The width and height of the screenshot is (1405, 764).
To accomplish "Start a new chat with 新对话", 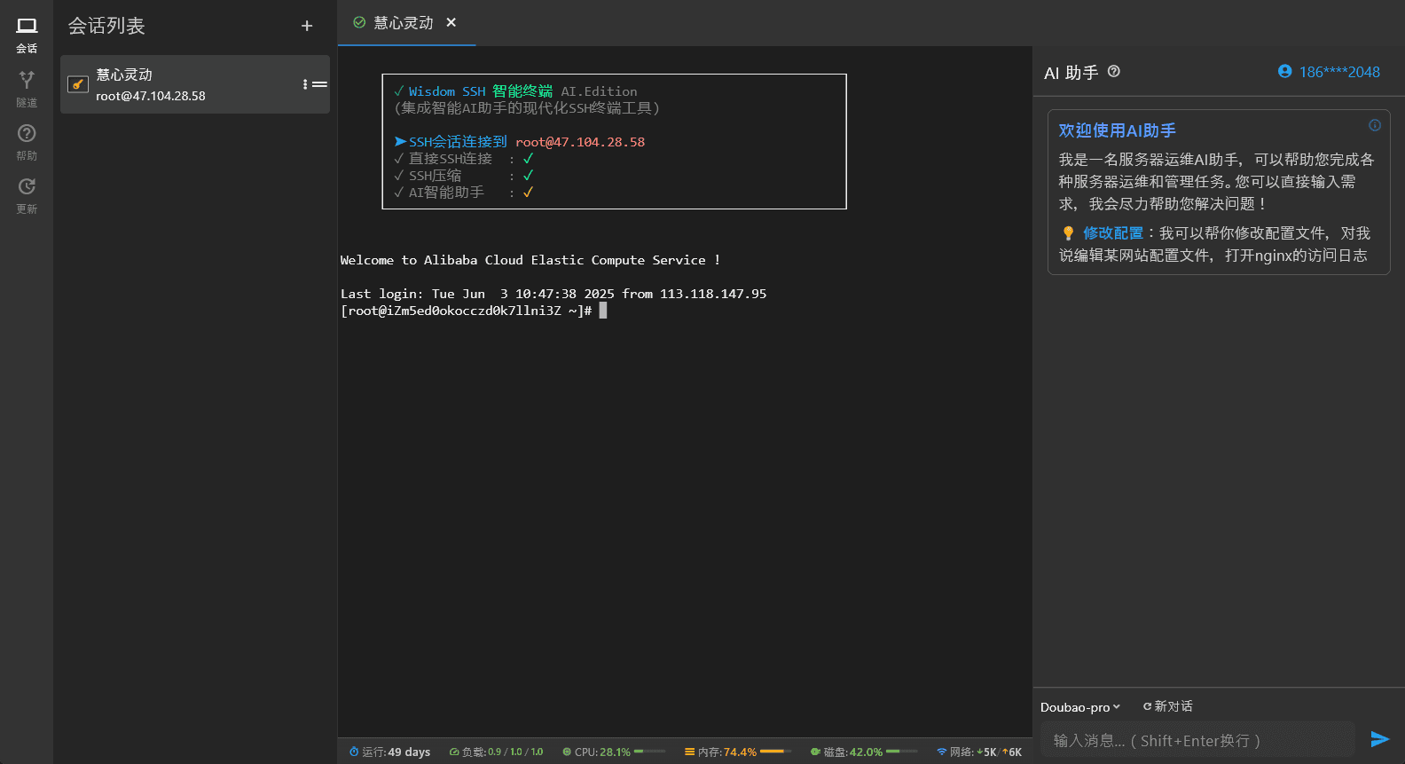I will click(1167, 706).
